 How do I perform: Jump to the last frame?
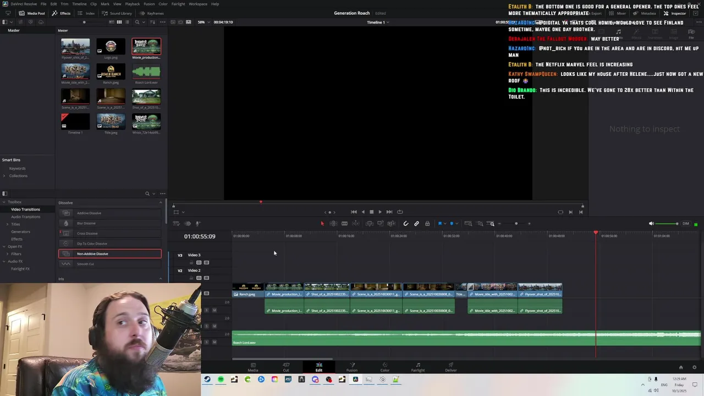click(389, 212)
